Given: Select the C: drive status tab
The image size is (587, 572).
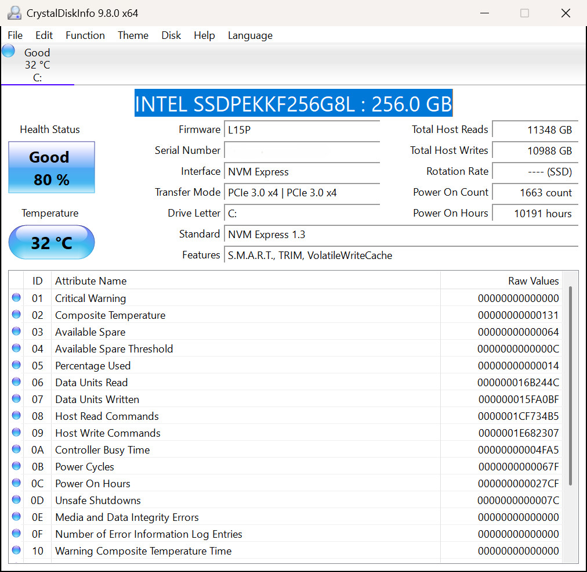Looking at the screenshot, I should [37, 65].
